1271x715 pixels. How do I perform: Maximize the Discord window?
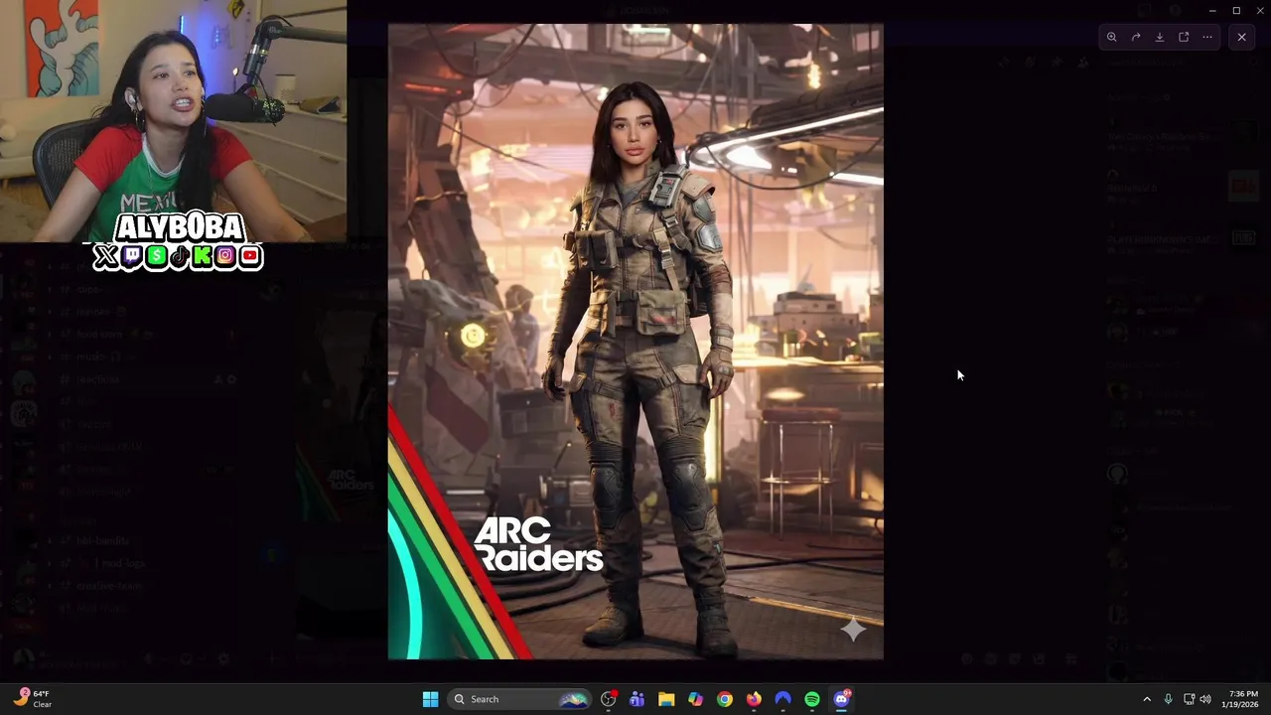point(1236,10)
